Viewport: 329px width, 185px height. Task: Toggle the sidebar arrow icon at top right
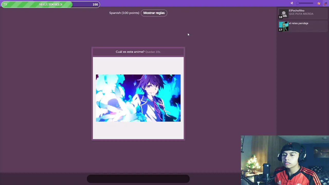click(x=325, y=3)
